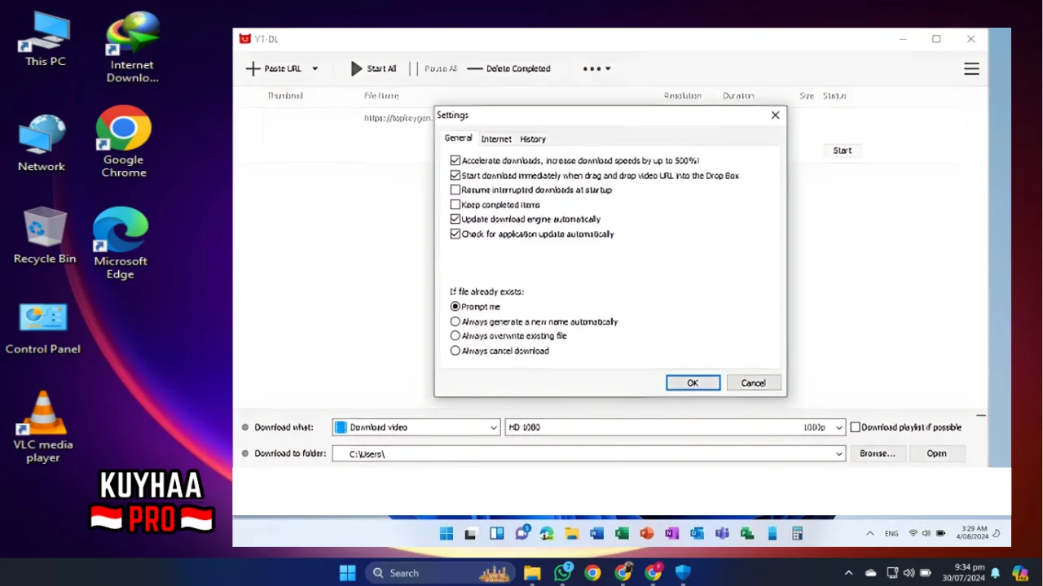Viewport: 1043px width, 586px height.
Task: Enable Keep completed items checkbox
Action: [455, 205]
